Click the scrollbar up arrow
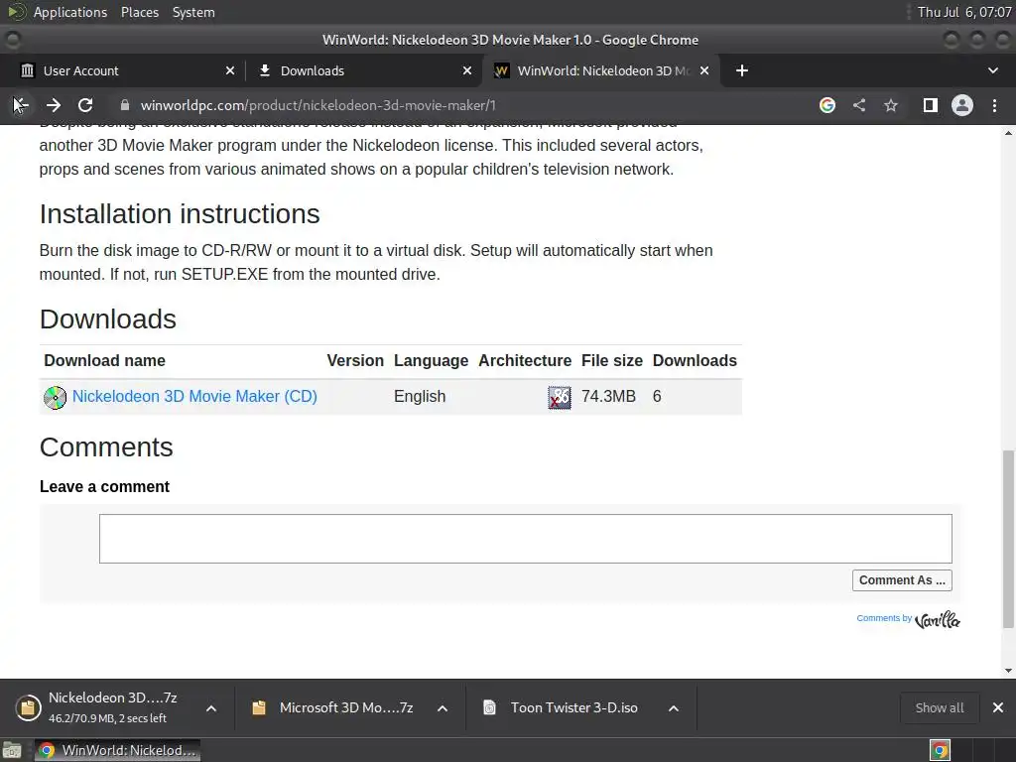This screenshot has width=1016, height=762. point(1008,133)
